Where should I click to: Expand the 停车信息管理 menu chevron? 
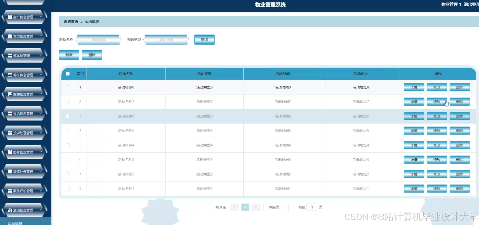click(x=41, y=75)
